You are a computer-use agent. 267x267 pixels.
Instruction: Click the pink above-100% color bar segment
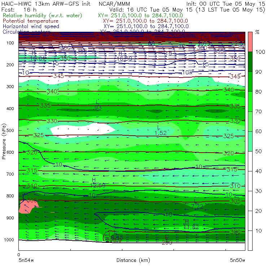pos(250,42)
